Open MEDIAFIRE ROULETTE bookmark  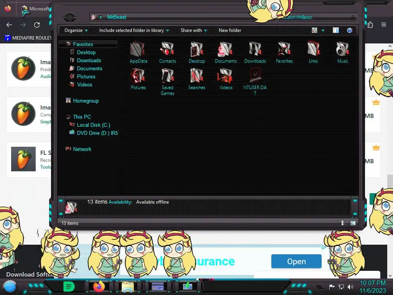click(28, 38)
